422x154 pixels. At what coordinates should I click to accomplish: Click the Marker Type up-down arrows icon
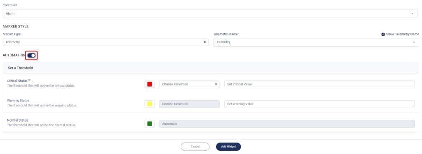(205, 42)
